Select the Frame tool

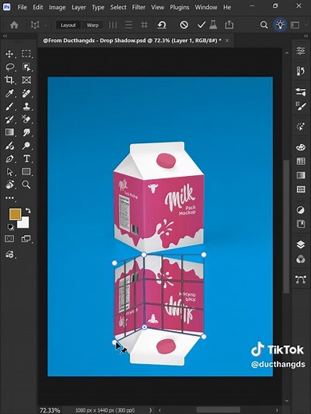(26, 80)
